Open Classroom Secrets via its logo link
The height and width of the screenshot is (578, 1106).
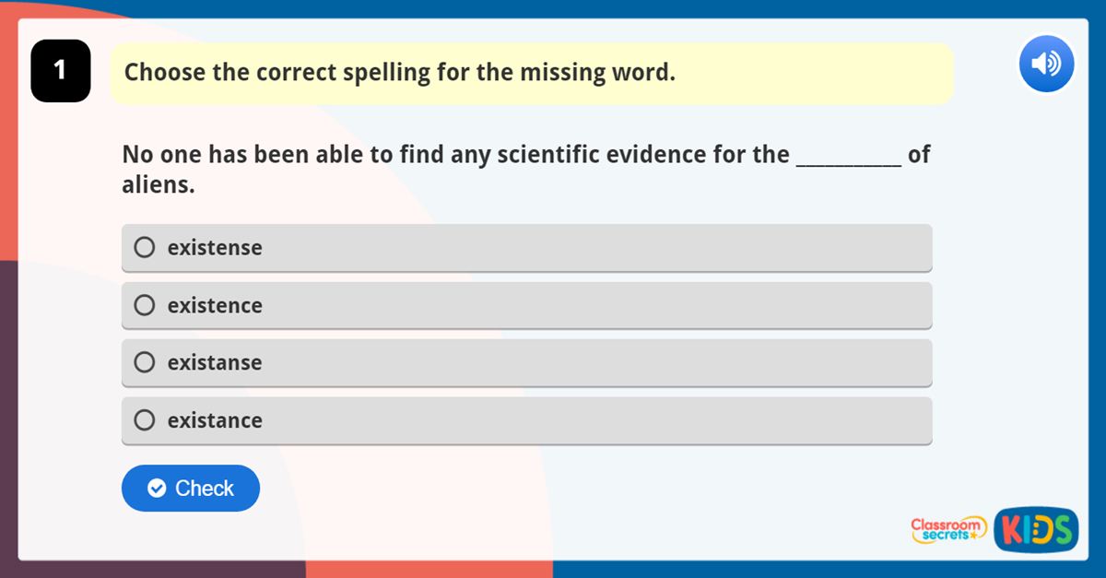[x=947, y=530]
